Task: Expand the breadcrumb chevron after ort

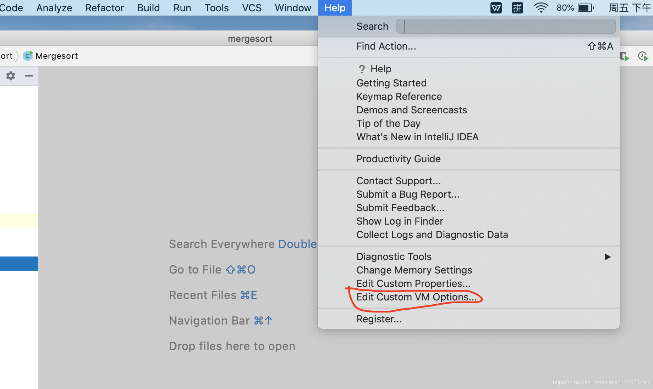Action: [x=17, y=56]
